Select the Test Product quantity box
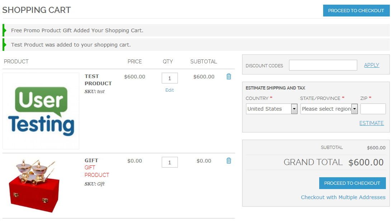 170,78
